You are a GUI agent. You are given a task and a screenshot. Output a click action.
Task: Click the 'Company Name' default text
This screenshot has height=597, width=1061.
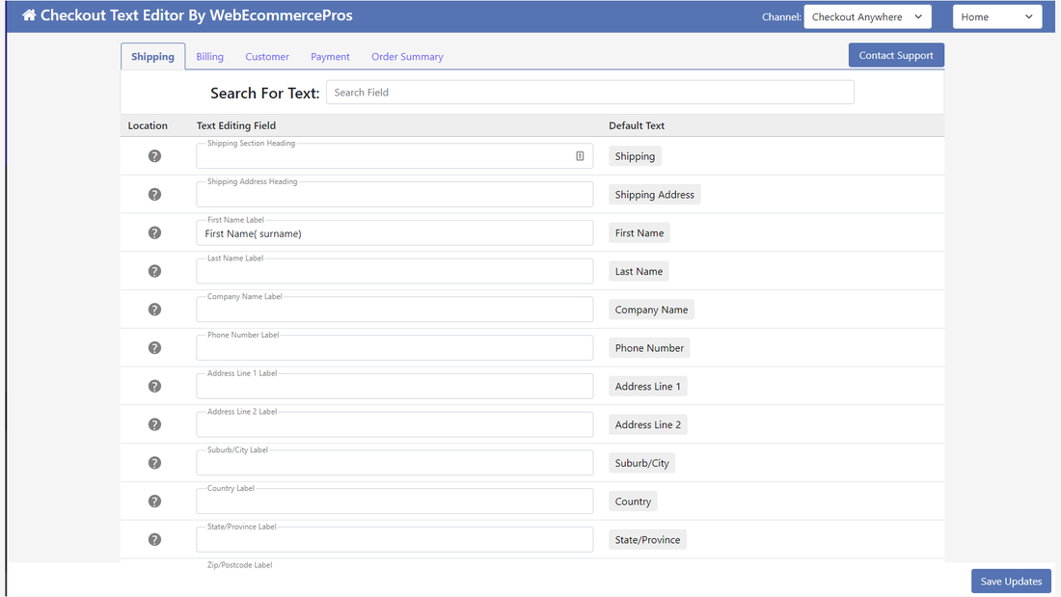point(651,310)
